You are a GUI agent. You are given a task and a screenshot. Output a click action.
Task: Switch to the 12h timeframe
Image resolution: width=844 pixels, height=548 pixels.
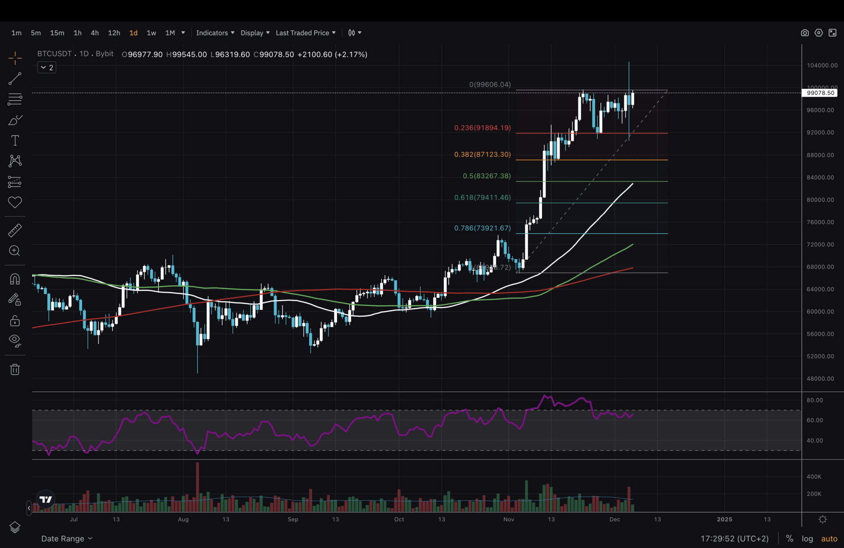(x=114, y=33)
